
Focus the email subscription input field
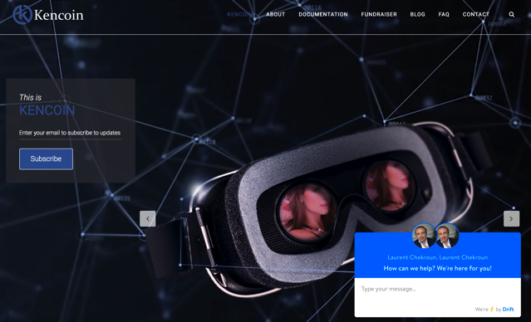coord(71,133)
